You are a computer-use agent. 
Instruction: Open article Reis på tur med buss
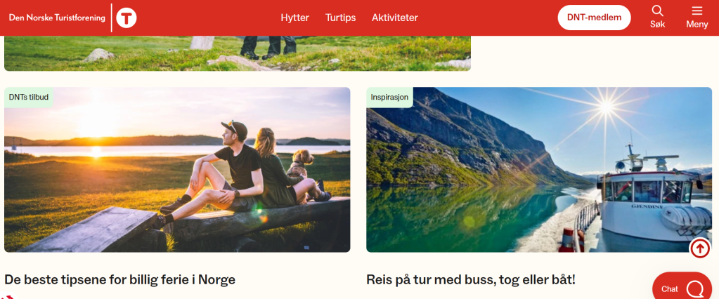(471, 279)
